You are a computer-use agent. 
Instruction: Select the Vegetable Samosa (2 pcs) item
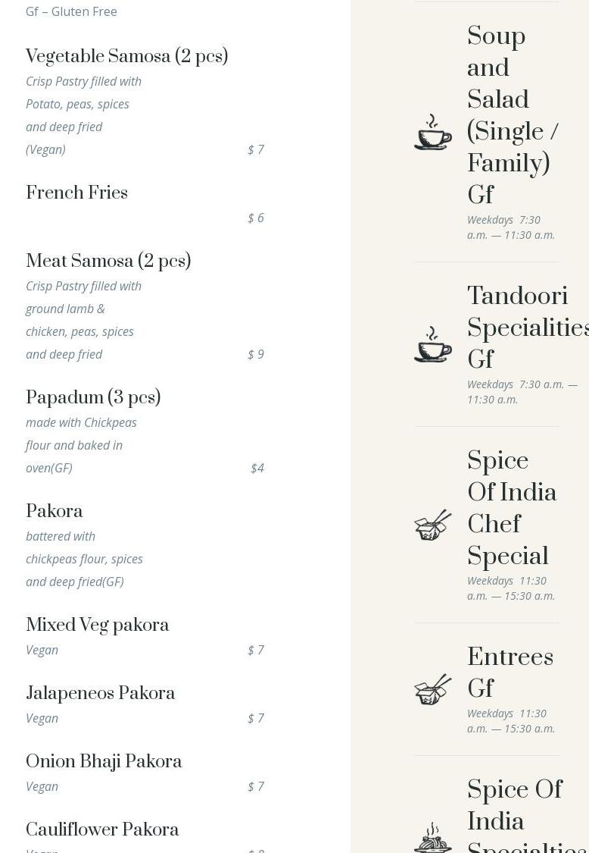tap(126, 56)
